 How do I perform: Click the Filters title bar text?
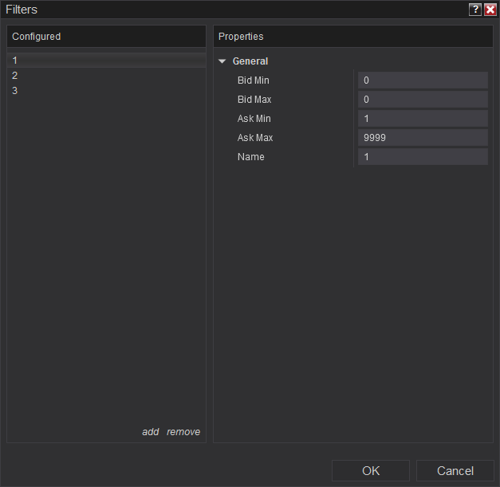pos(22,10)
